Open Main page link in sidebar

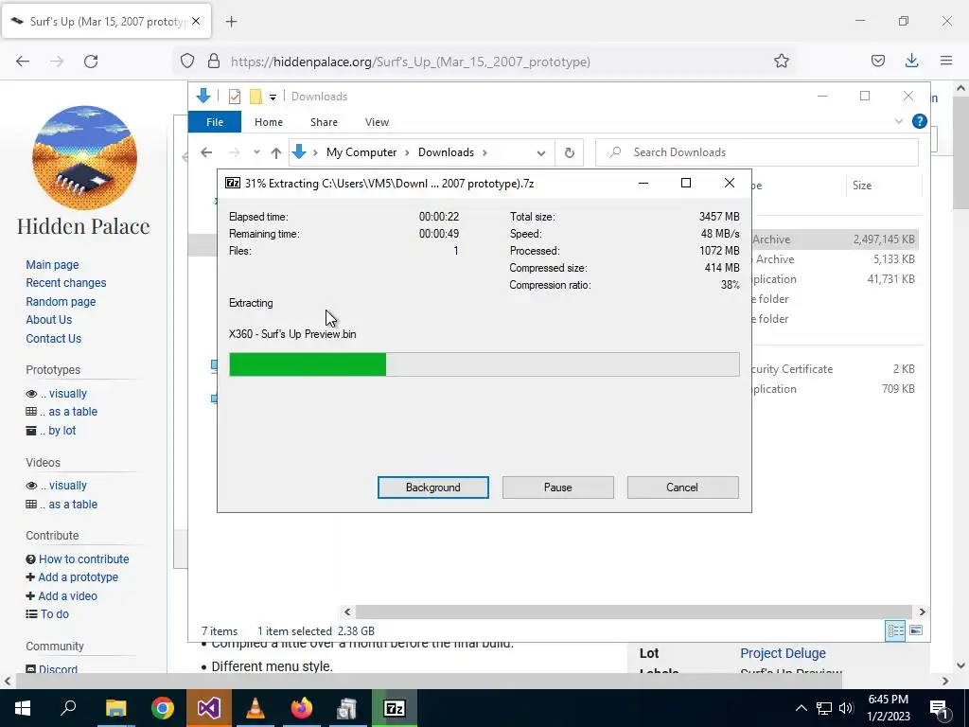click(53, 265)
